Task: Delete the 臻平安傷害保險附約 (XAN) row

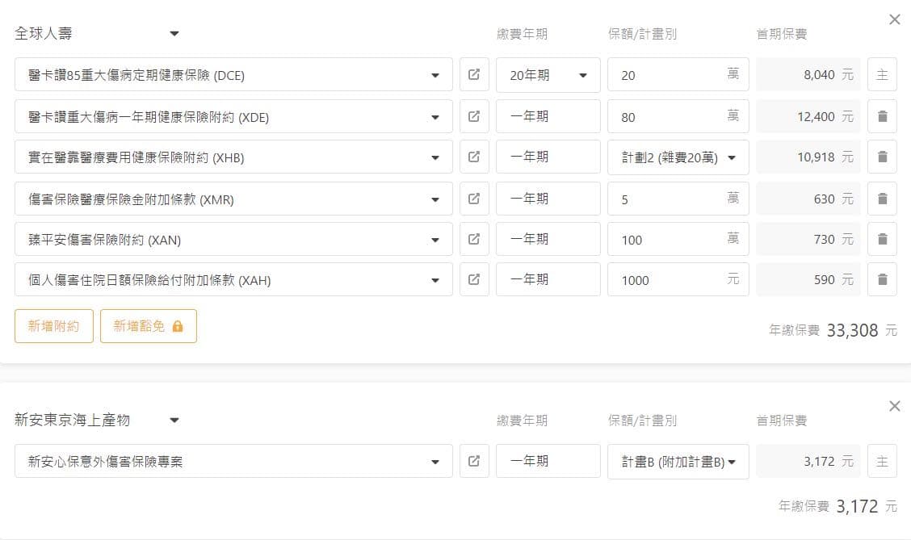Action: [882, 239]
